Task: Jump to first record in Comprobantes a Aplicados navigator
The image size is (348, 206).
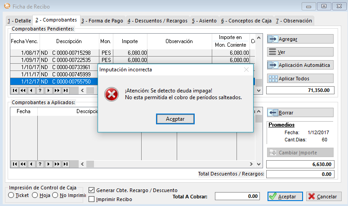Action: coord(15,165)
